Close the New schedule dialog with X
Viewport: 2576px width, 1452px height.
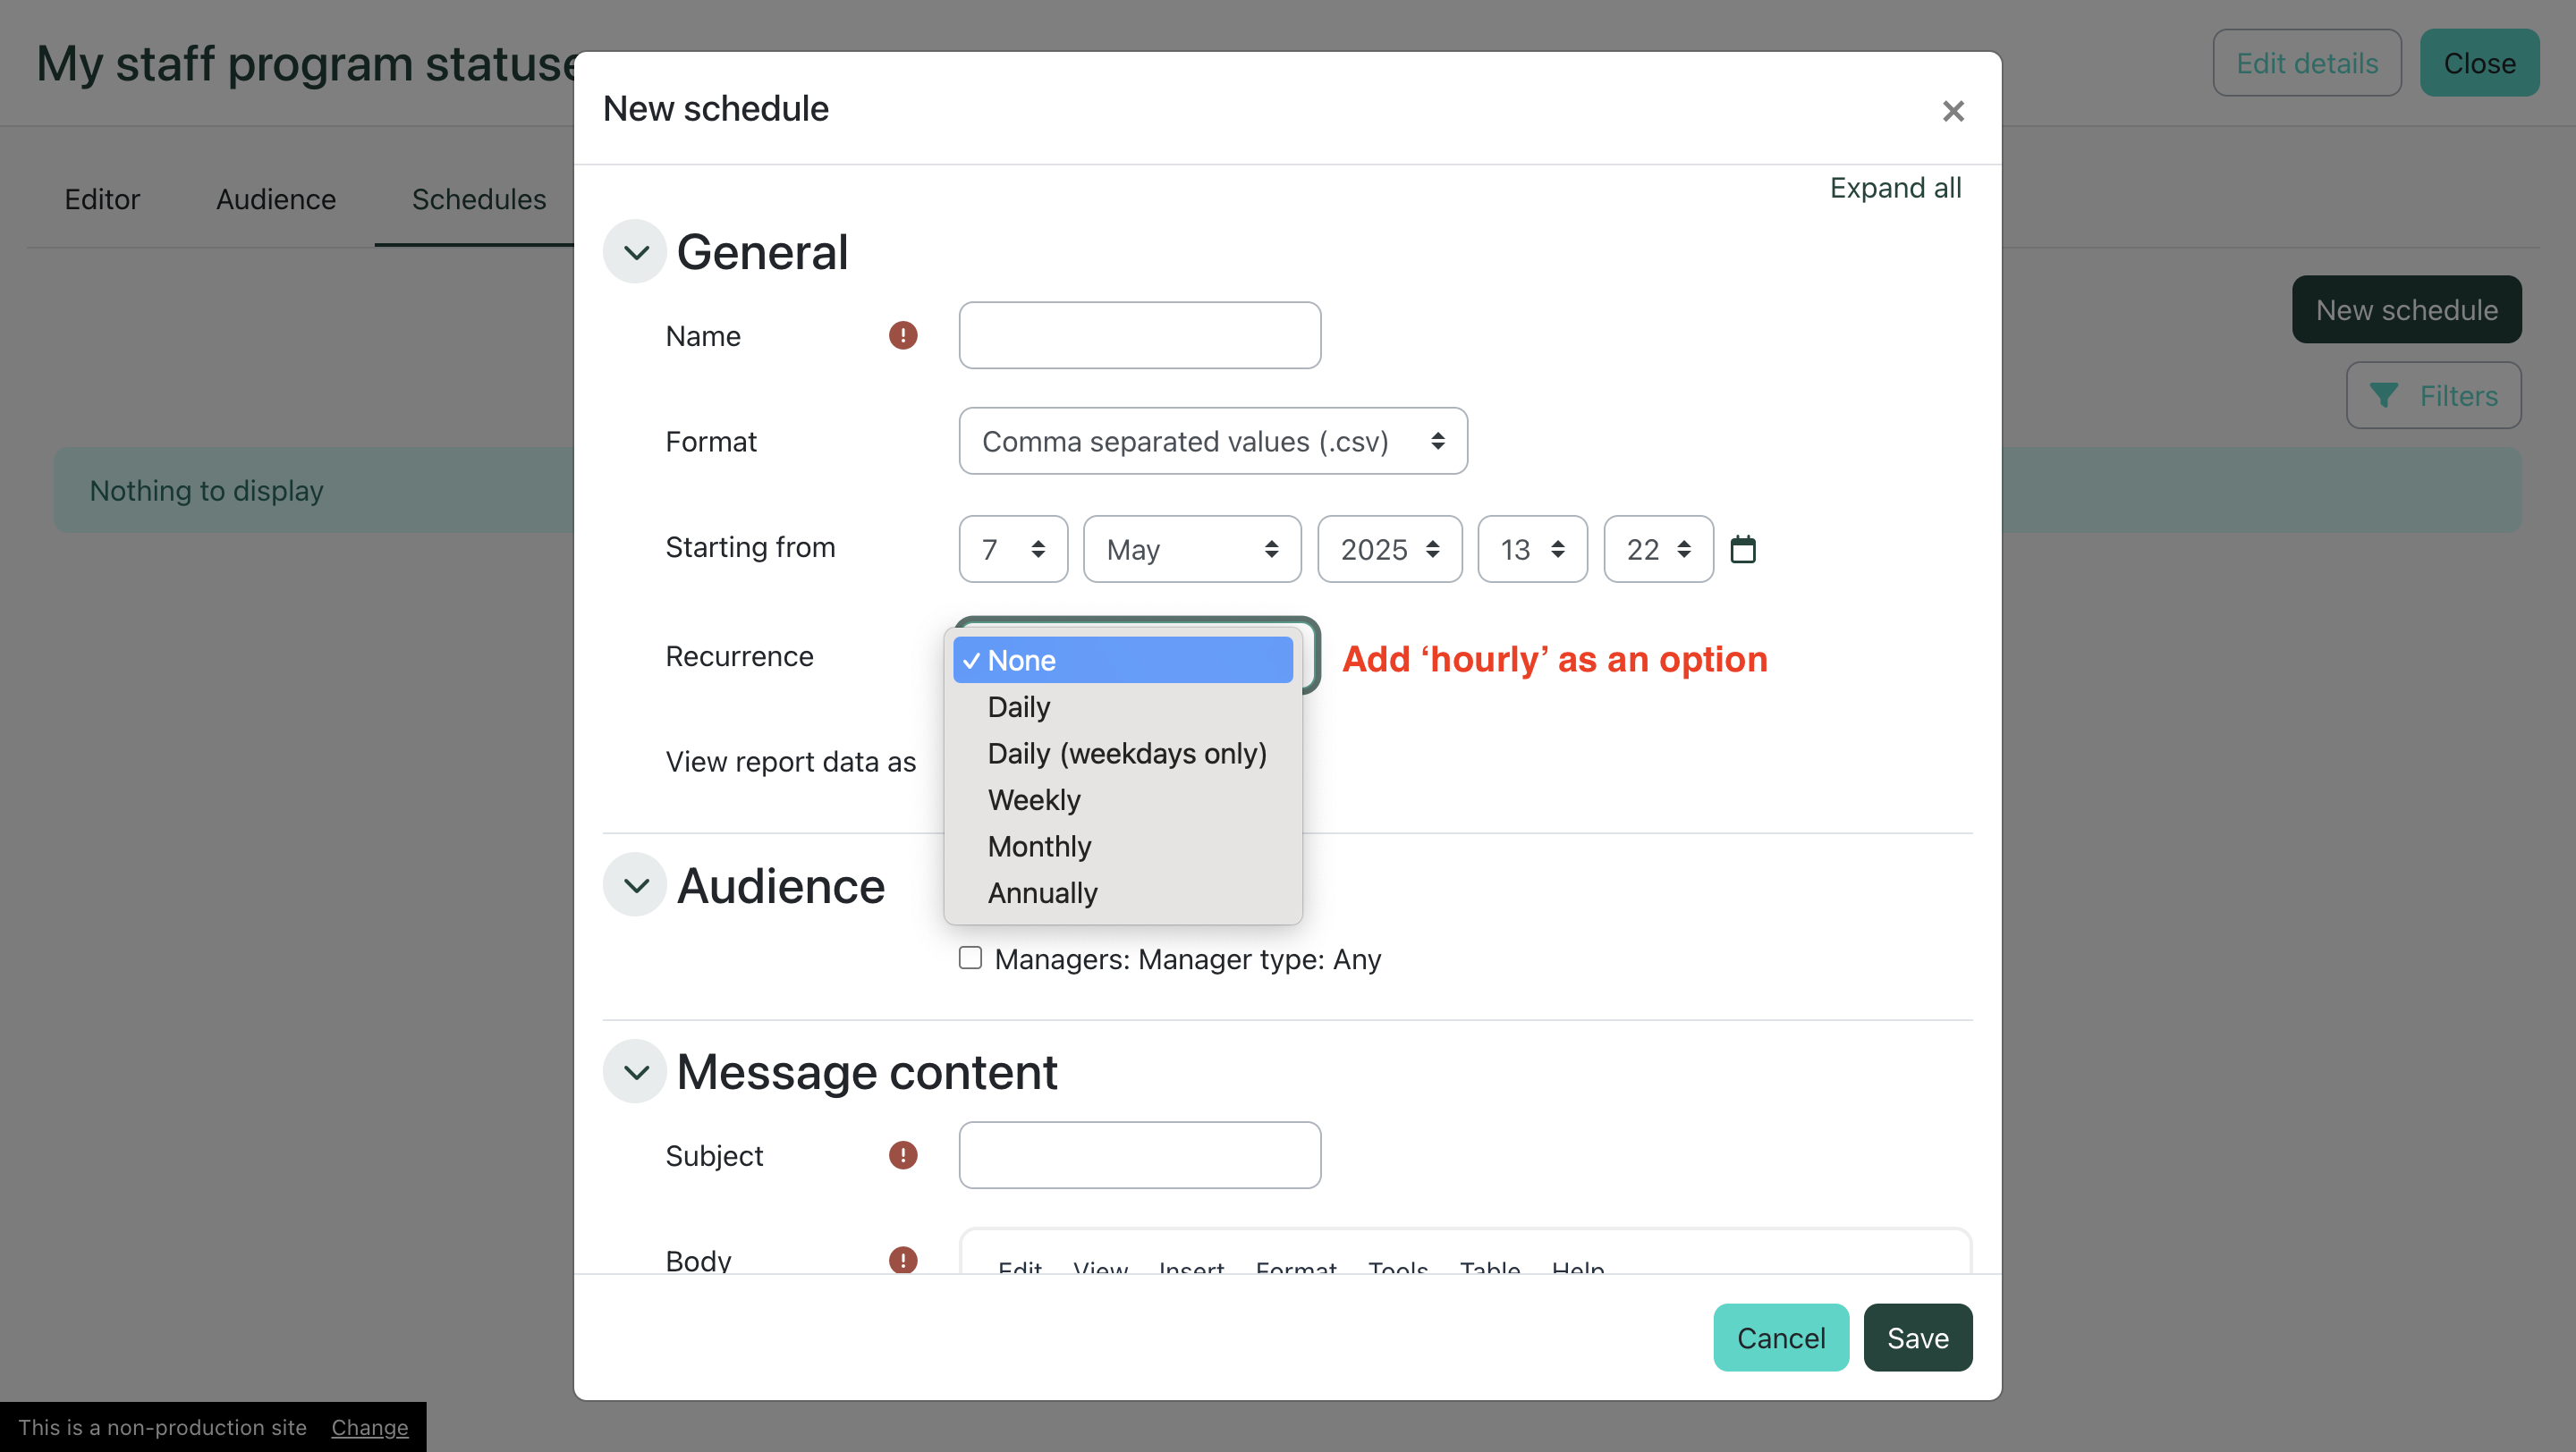(1952, 111)
